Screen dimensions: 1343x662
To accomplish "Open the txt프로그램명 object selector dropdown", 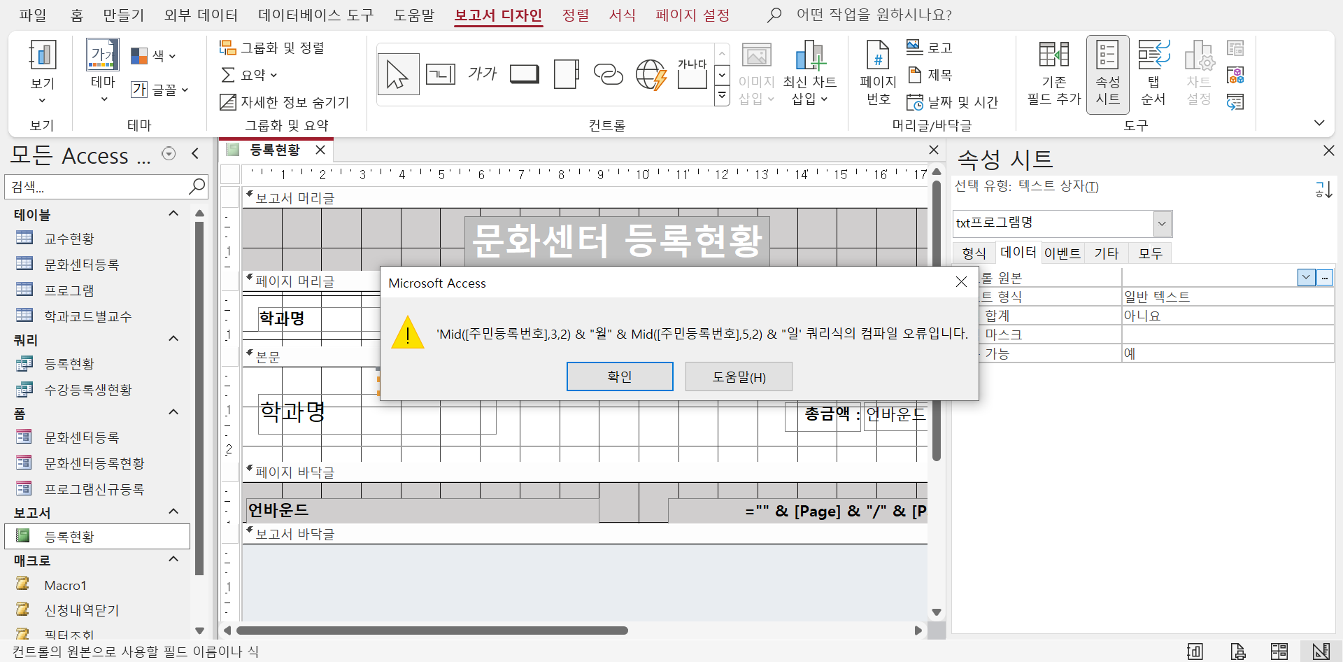I will (1162, 224).
